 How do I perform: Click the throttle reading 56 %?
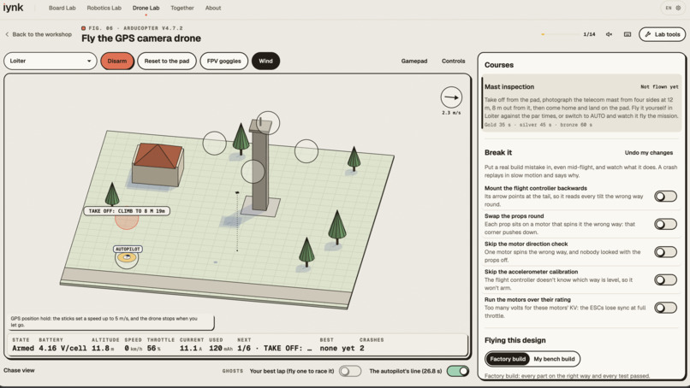tap(154, 349)
